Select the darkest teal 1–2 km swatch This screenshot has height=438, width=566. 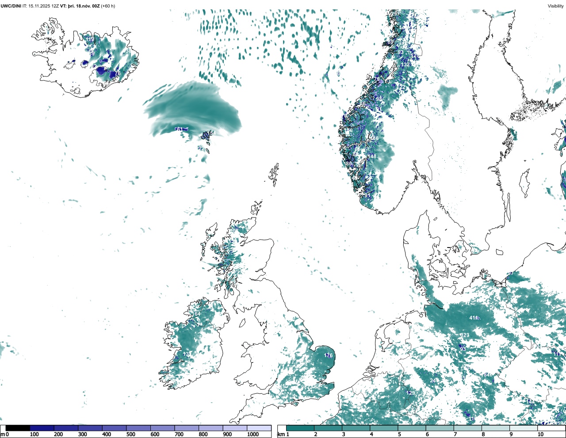coord(300,428)
